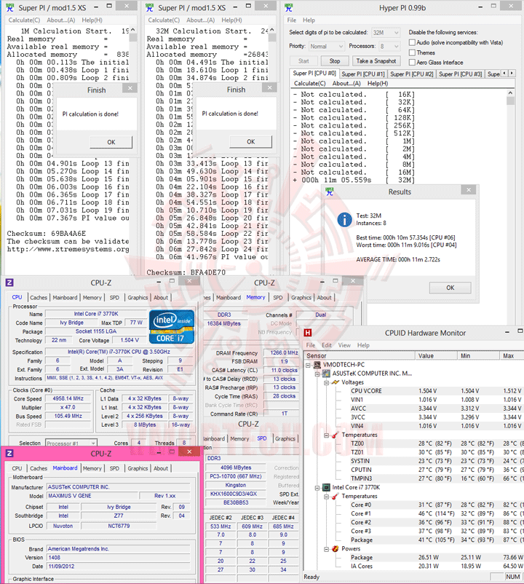This screenshot has width=524, height=584.
Task: Switch to the Super PI [CPU #1] tab
Action: (363, 74)
